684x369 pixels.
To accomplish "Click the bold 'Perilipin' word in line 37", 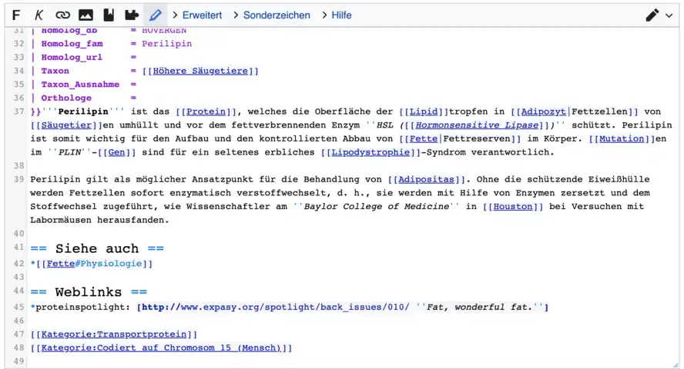I will (x=83, y=111).
